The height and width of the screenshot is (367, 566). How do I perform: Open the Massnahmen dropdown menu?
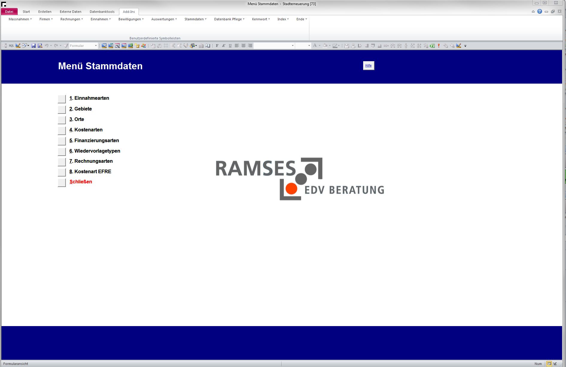(x=20, y=19)
